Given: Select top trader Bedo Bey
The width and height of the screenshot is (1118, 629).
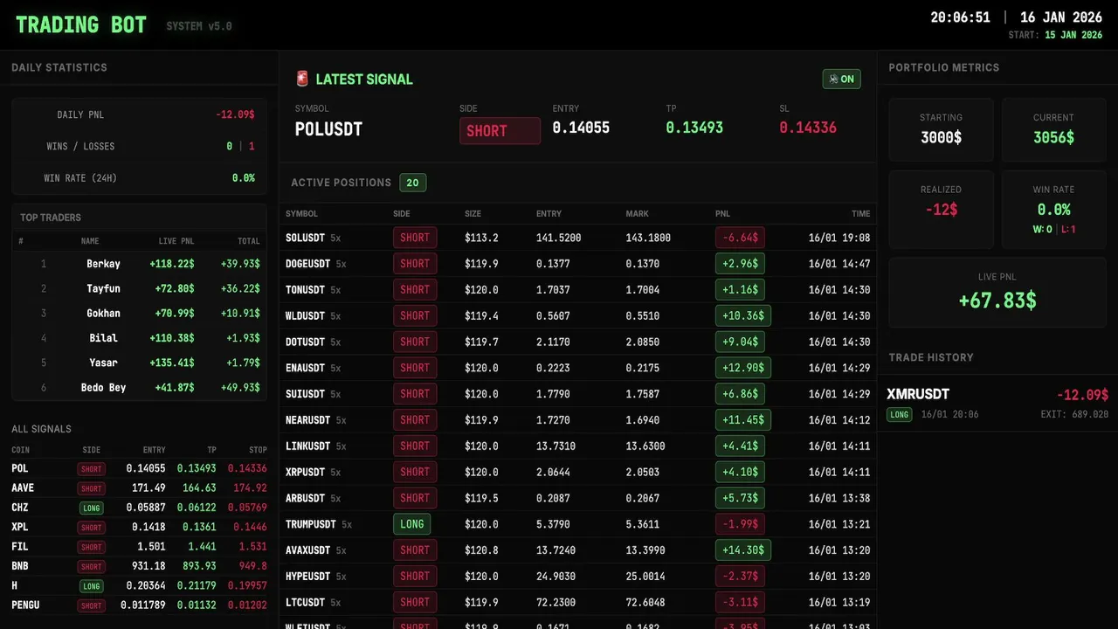Looking at the screenshot, I should point(103,387).
